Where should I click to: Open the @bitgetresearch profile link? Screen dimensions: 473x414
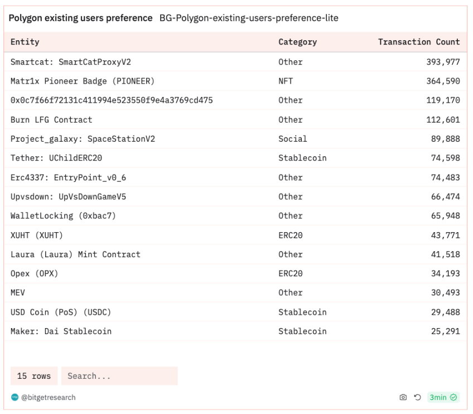[x=49, y=397]
